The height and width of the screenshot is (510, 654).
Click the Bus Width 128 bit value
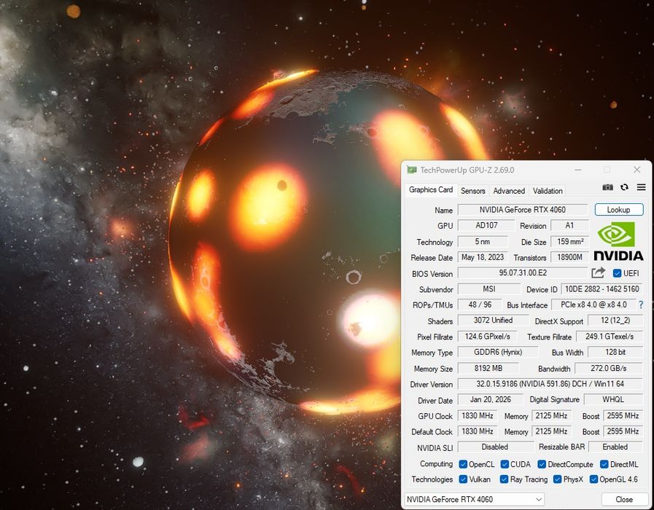point(615,353)
